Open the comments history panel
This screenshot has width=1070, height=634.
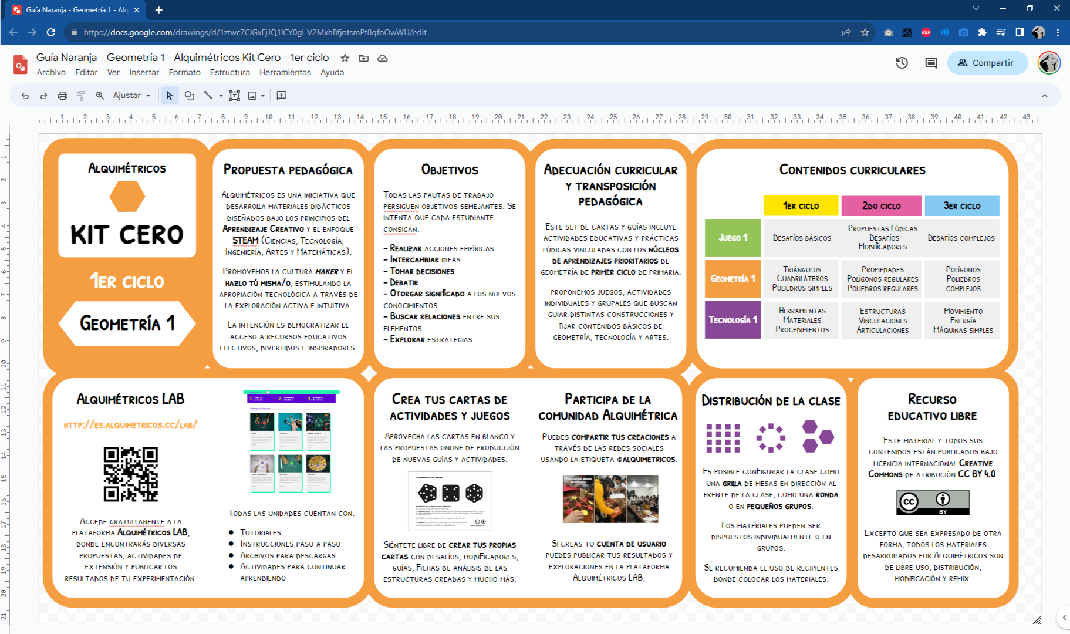tap(931, 63)
